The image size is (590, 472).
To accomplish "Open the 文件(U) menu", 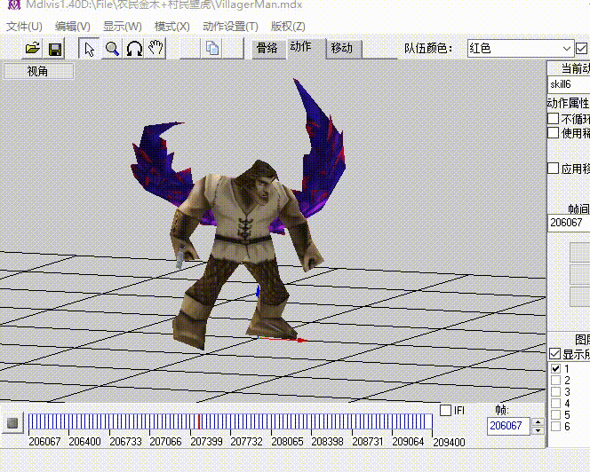I will [24, 27].
